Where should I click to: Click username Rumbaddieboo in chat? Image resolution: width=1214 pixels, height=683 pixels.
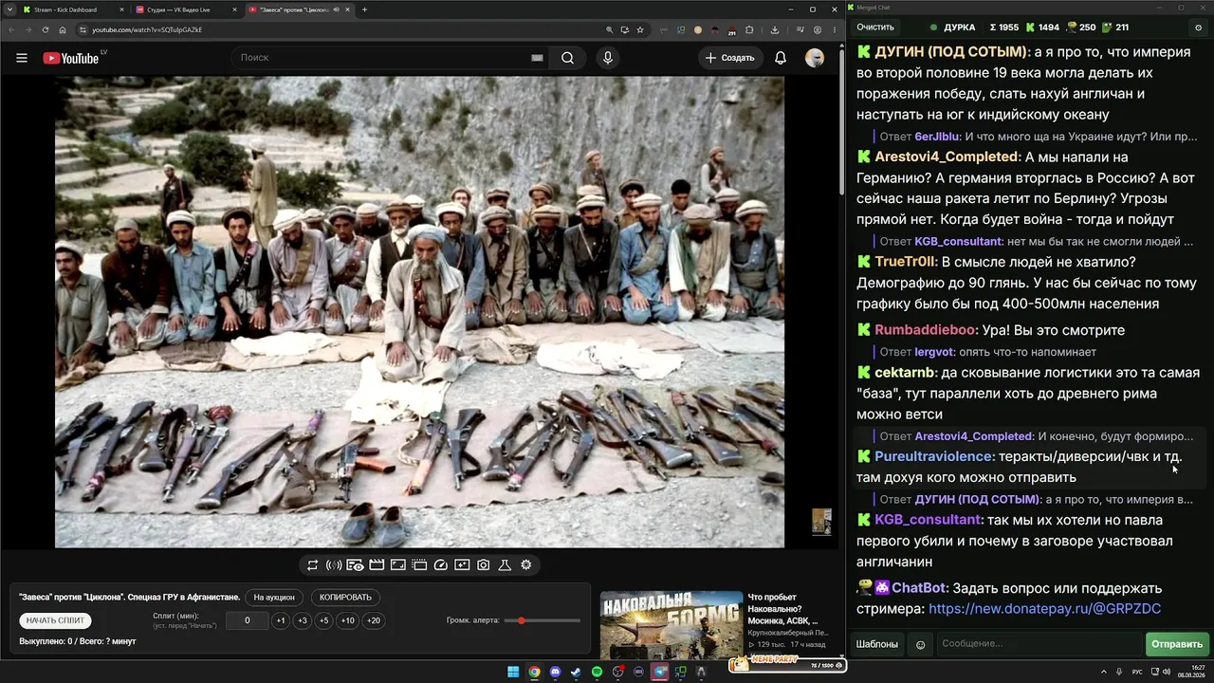pyautogui.click(x=926, y=330)
